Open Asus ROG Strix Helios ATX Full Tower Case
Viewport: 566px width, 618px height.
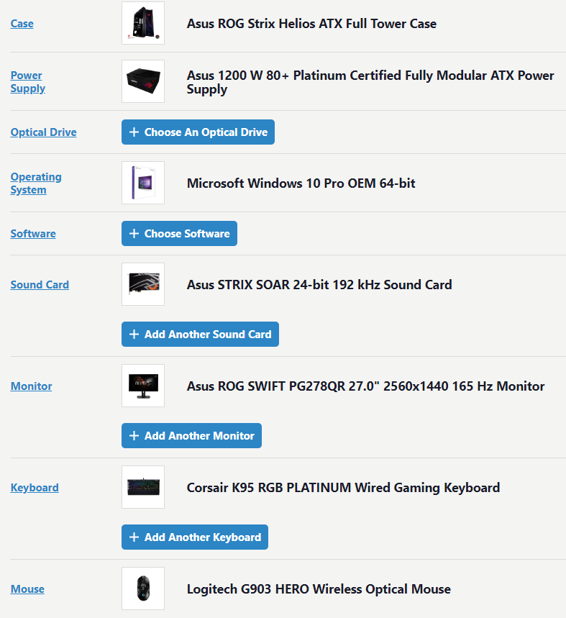[x=311, y=24]
